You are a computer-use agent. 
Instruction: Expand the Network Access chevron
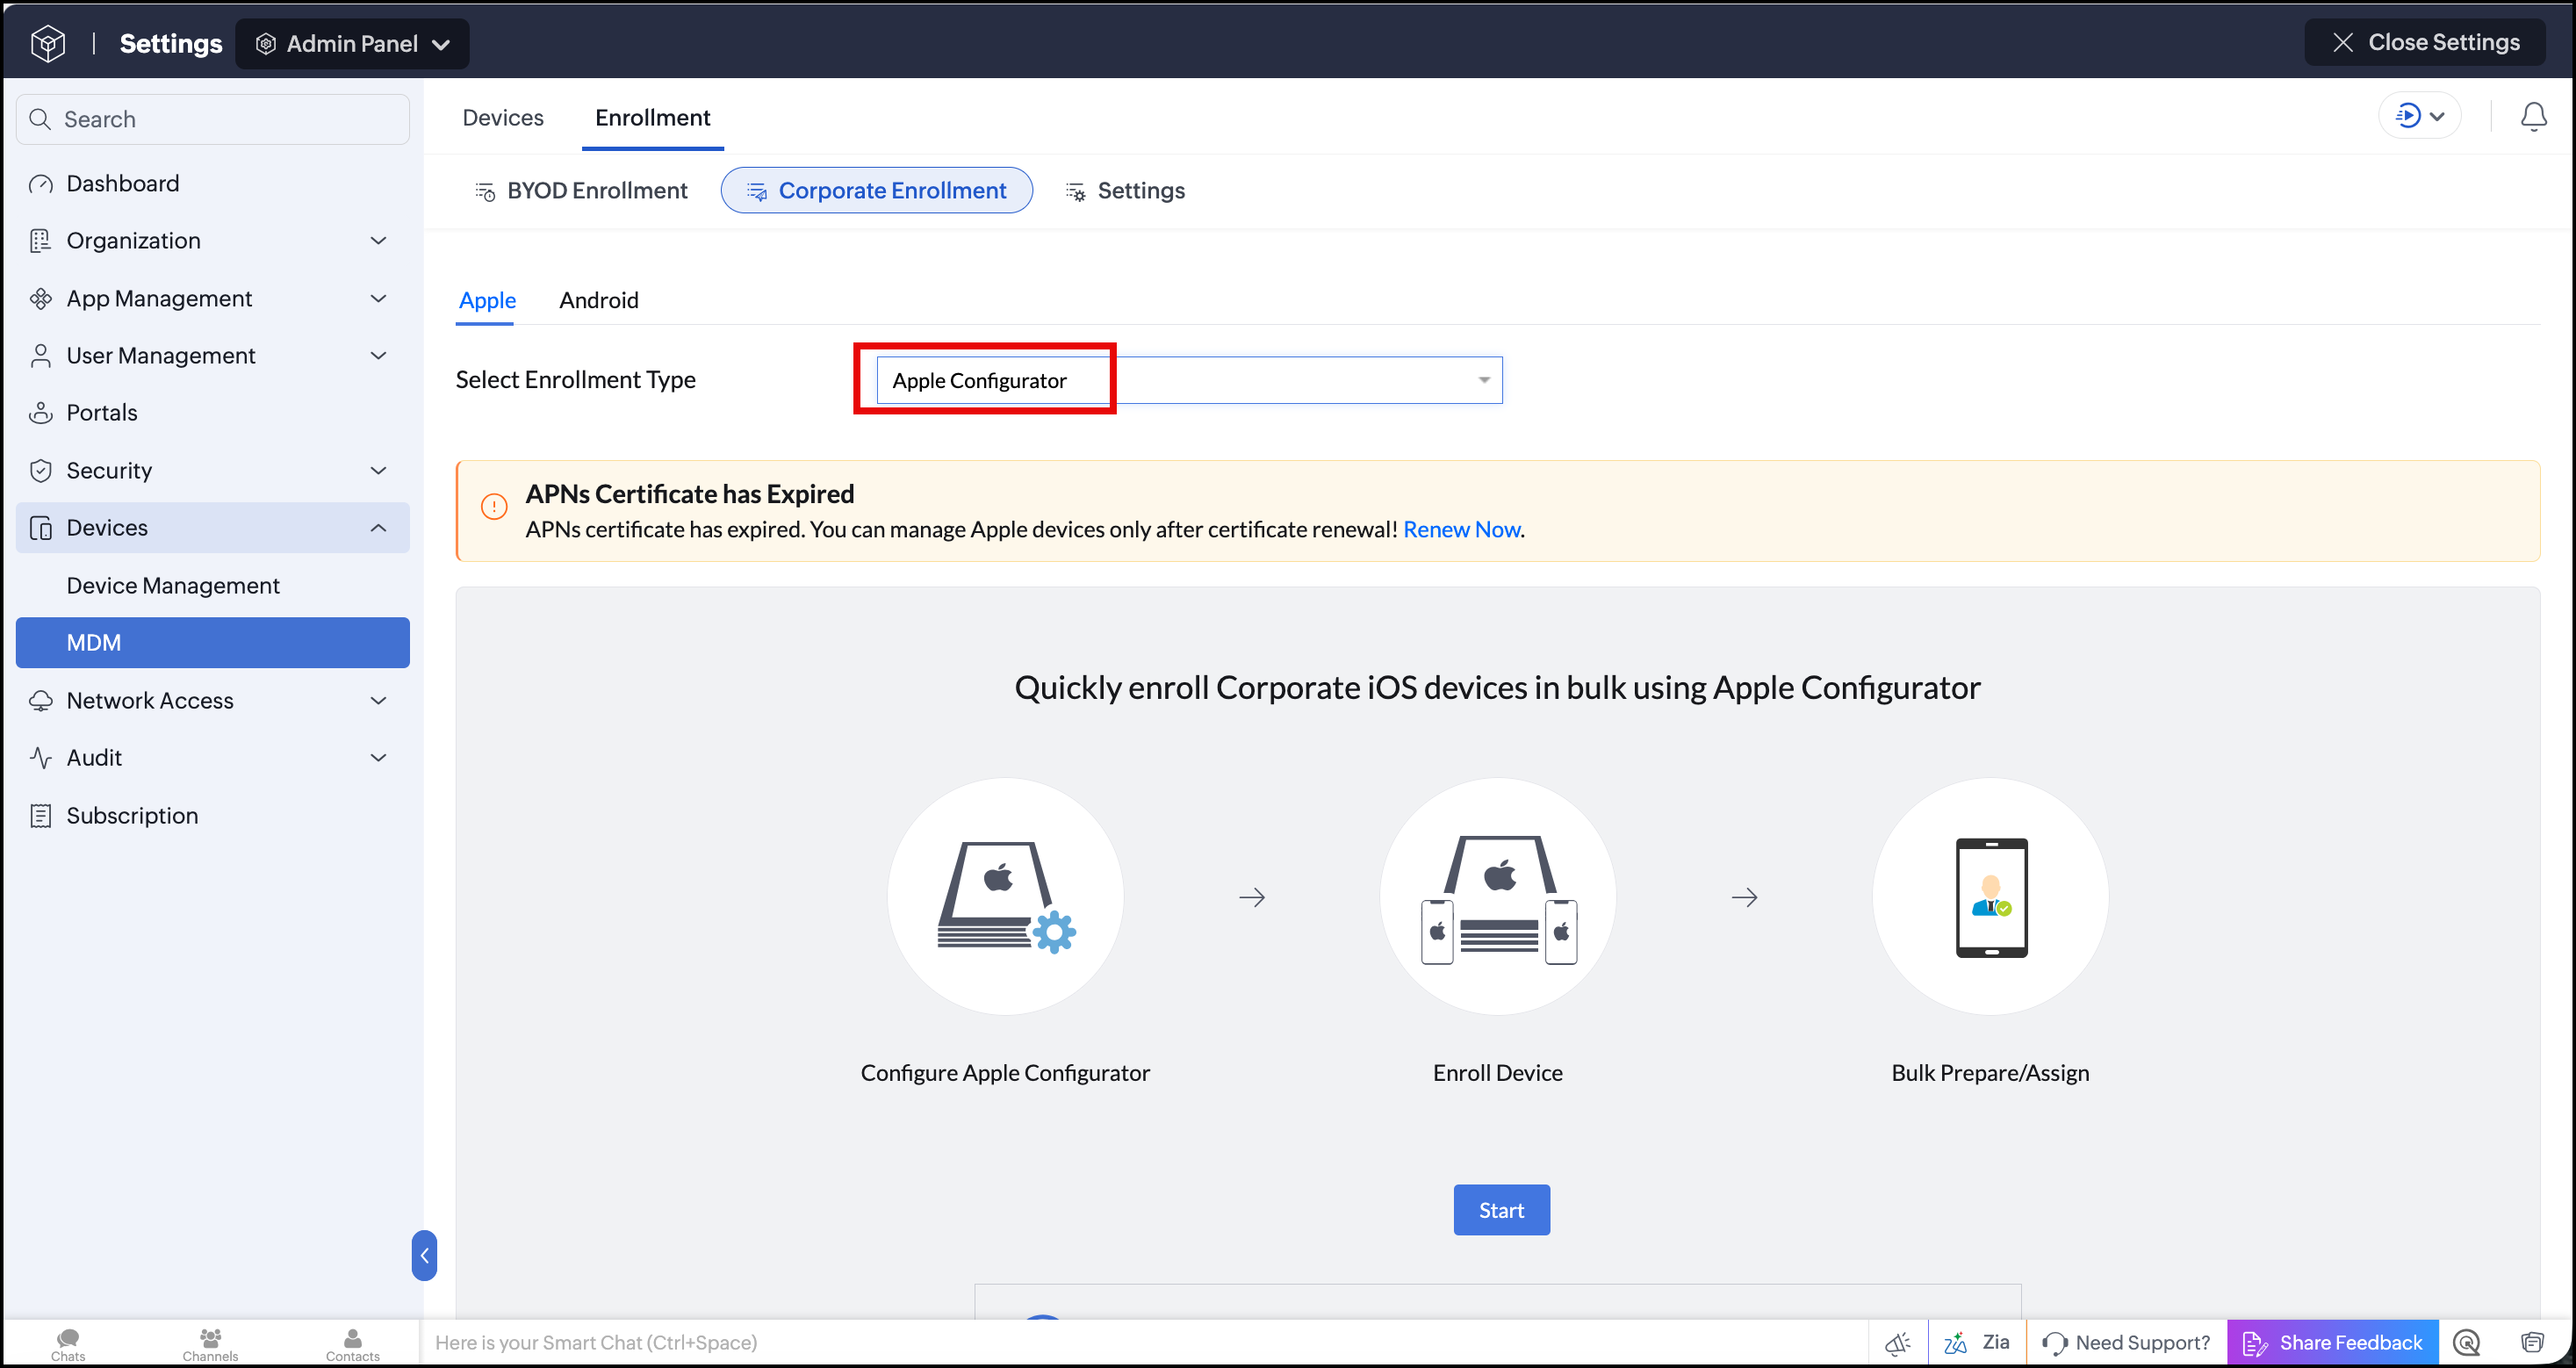(378, 701)
